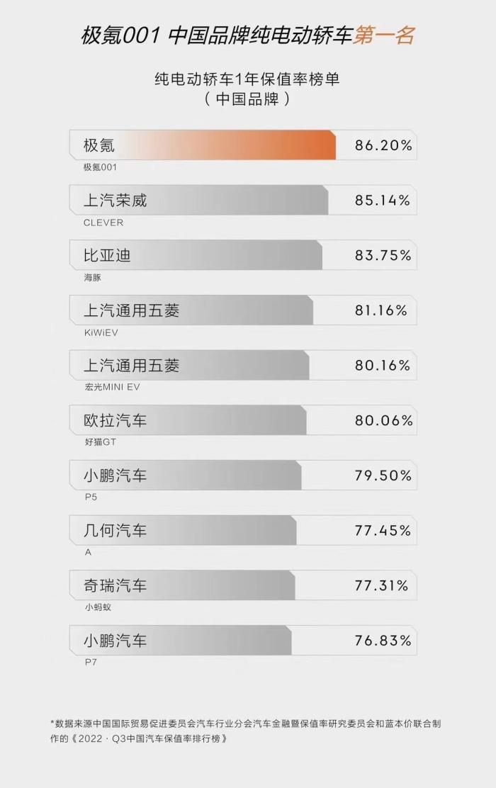Screen dimensions: 496x788
Task: Click the 比亚迪 bar
Action: click(x=196, y=255)
